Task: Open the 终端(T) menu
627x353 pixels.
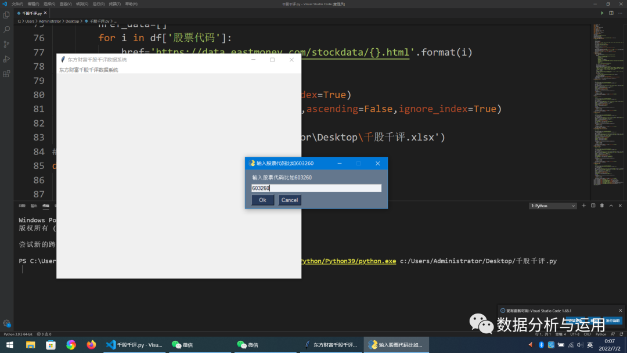Action: click(115, 4)
